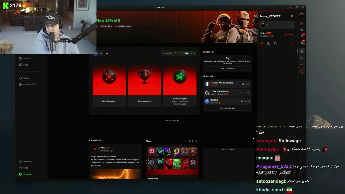Select the party finder search tab
Screen dimensions: 345x194
click(x=268, y=43)
